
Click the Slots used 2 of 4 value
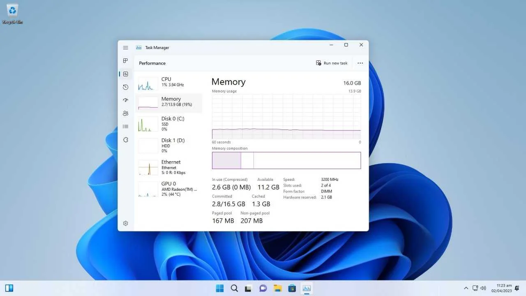point(326,185)
